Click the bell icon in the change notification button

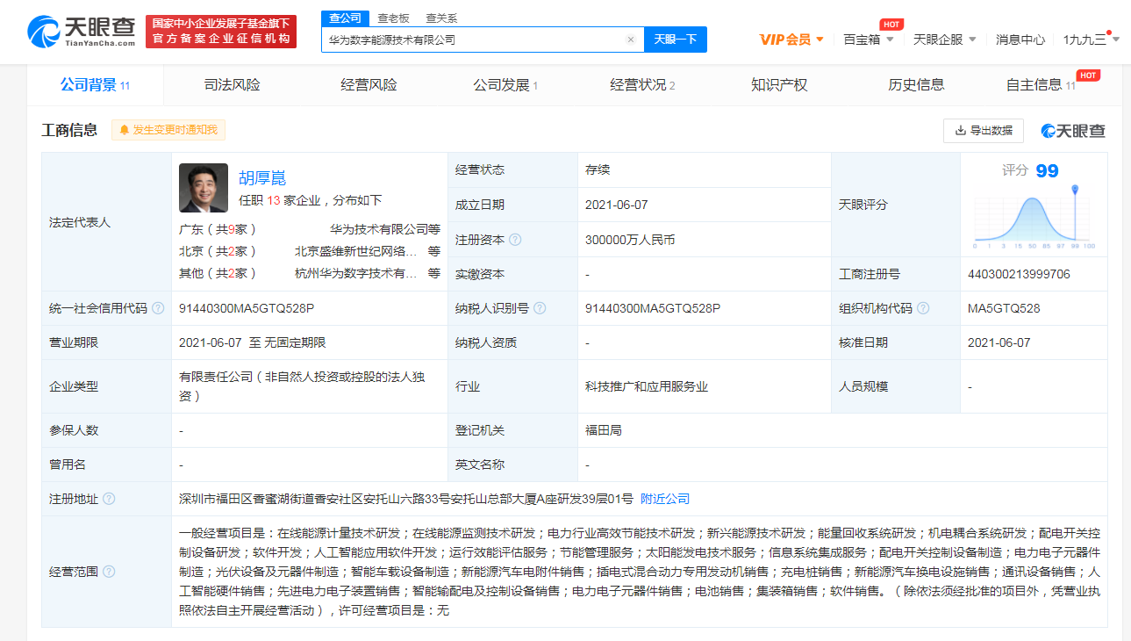[126, 129]
